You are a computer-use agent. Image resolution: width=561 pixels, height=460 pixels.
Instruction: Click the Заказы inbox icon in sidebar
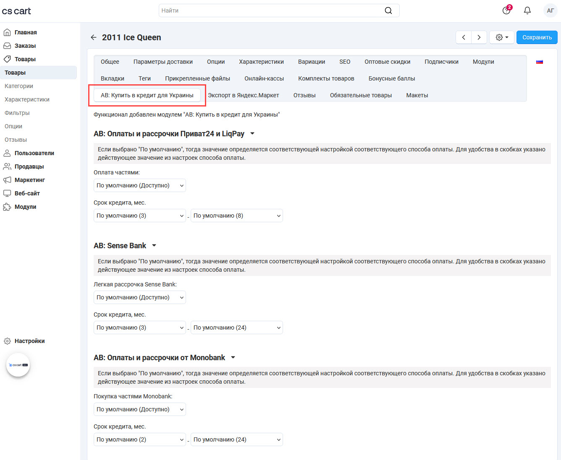point(7,46)
